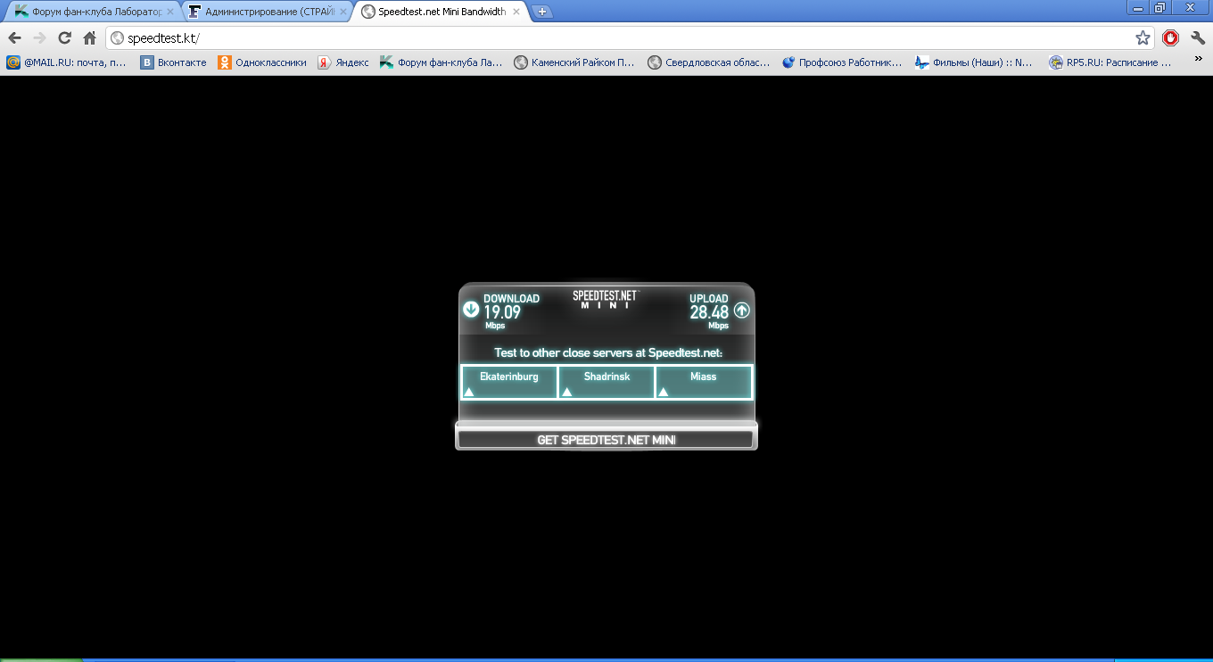Open the home page icon
Image resolution: width=1213 pixels, height=662 pixels.
point(89,37)
